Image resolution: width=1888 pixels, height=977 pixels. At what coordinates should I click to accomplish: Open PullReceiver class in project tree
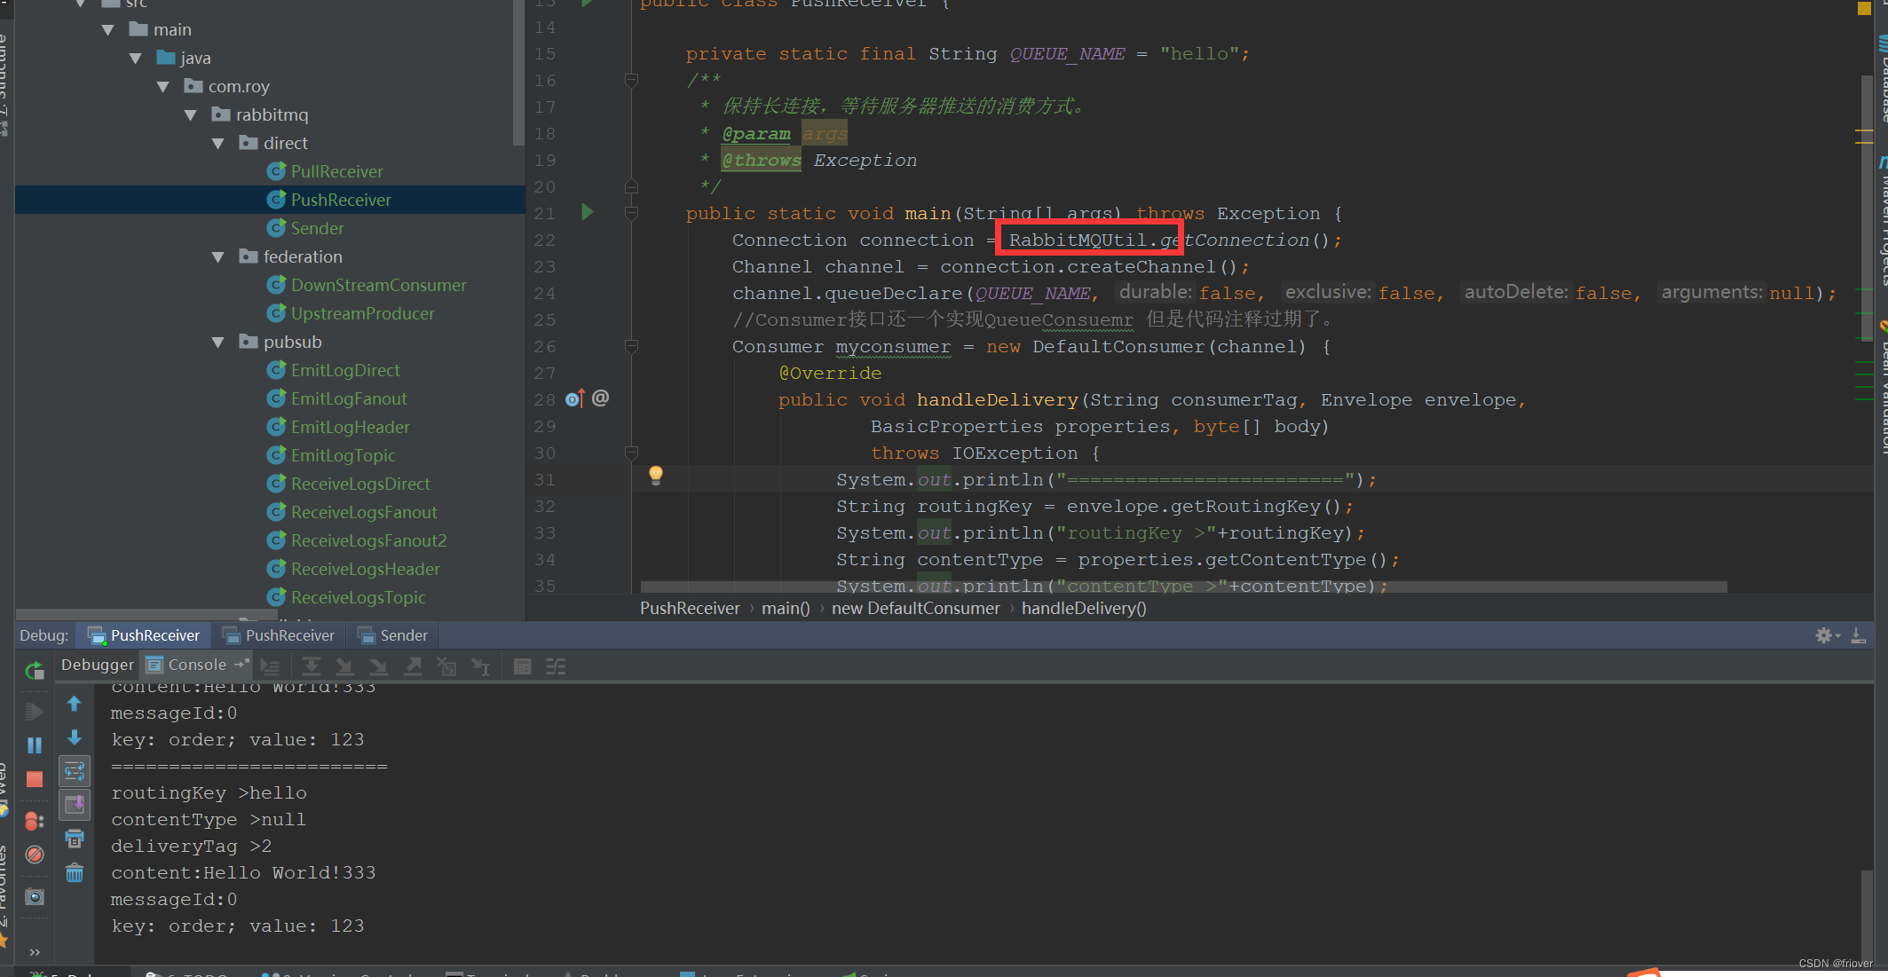tap(337, 171)
